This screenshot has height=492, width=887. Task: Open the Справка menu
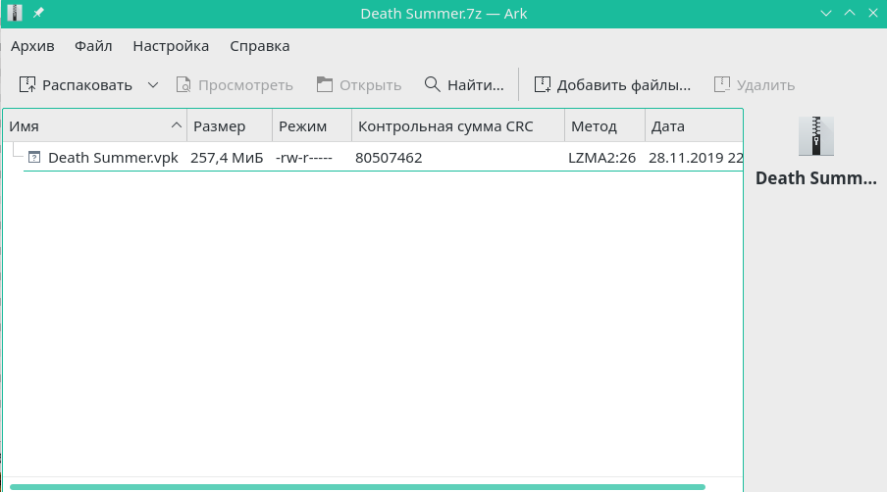tap(260, 46)
